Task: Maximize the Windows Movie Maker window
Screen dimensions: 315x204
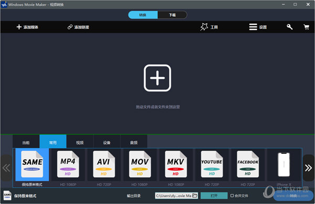Action: click(x=295, y=4)
